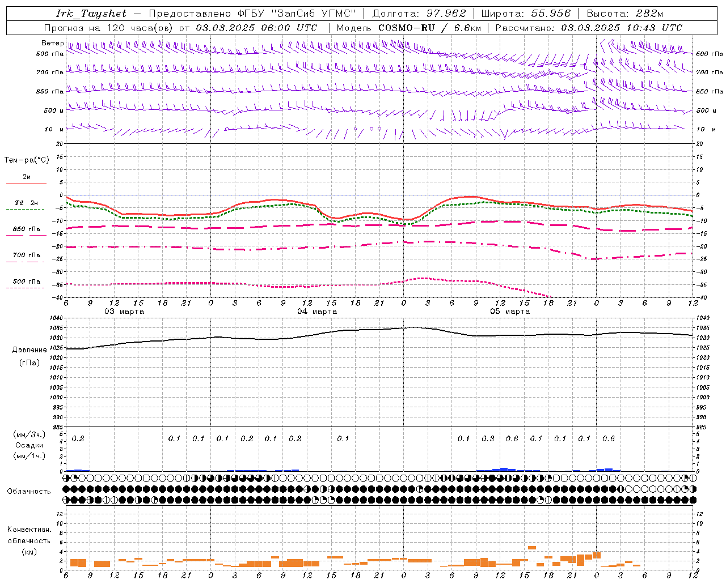Click the 10 м wind level label on left
Screen dimensions: 726x580
[x=54, y=129]
